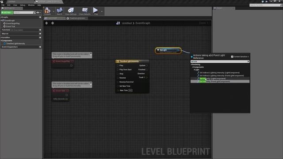Image resolution: width=283 pixels, height=159 pixels.
Task: Click the timeline Update output pin
Action: coord(147,65)
